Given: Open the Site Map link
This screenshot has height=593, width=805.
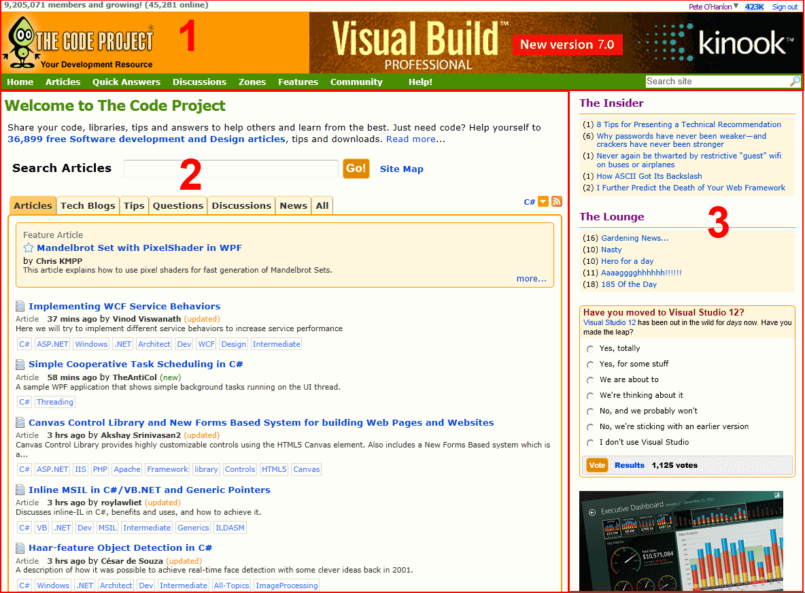Looking at the screenshot, I should (x=401, y=169).
